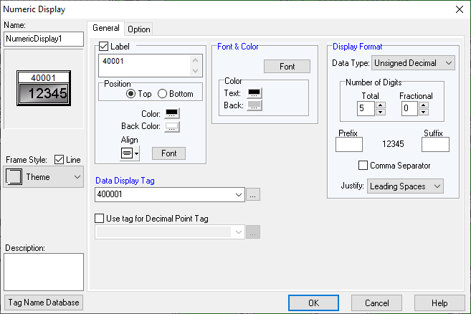The width and height of the screenshot is (471, 314).
Task: Expand the Frame Style Theme dropdown
Action: pos(44,176)
